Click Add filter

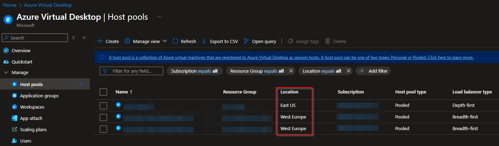point(373,71)
